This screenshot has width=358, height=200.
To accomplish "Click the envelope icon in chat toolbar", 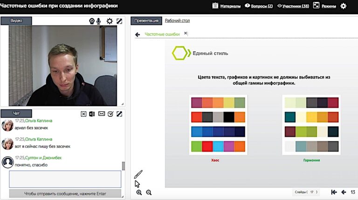I will [x=101, y=114].
